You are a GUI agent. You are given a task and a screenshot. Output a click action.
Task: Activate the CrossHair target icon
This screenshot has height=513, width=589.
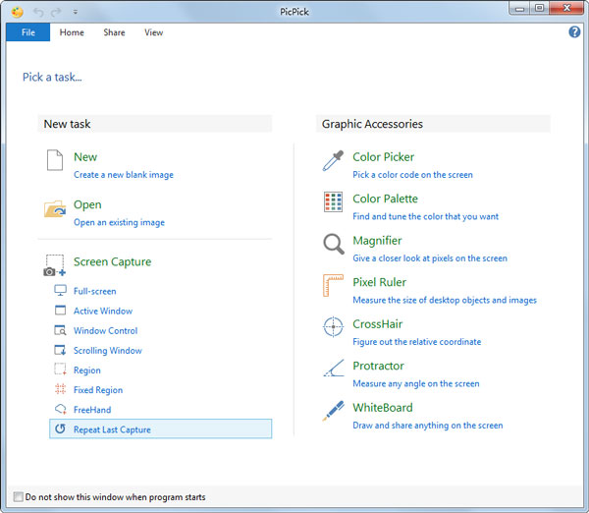(334, 328)
